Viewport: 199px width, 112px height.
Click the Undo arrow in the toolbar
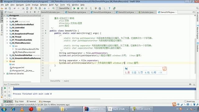pyautogui.click(x=15, y=8)
